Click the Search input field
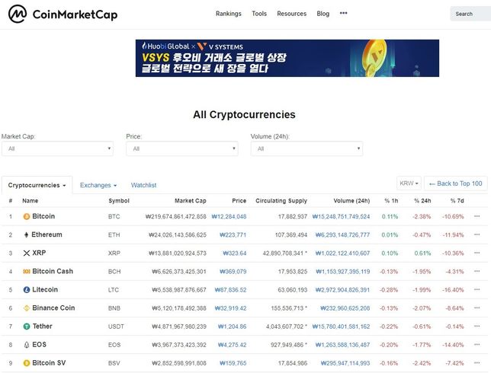 (x=469, y=14)
